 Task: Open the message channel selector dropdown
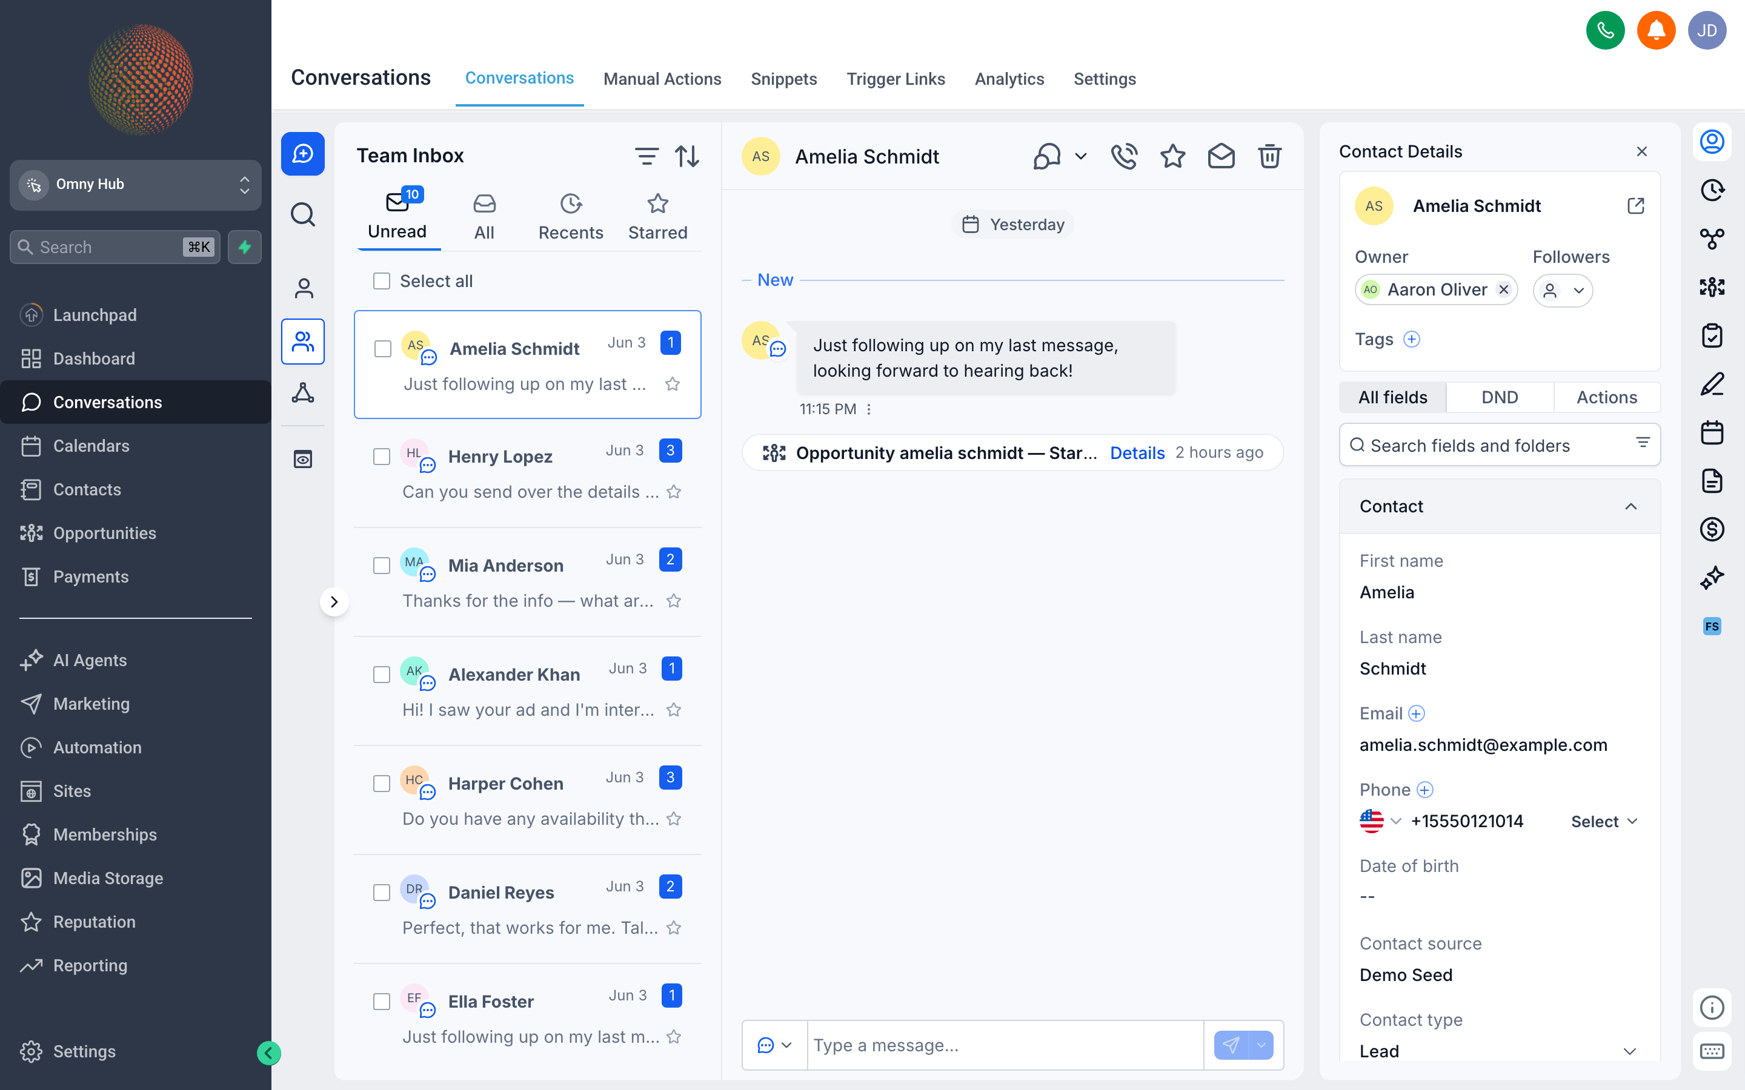click(774, 1045)
